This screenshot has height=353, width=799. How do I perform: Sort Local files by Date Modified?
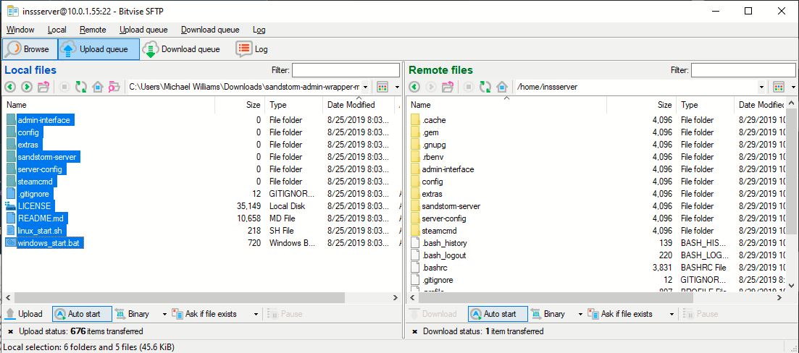click(359, 105)
